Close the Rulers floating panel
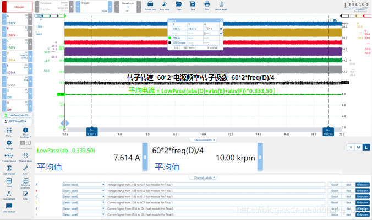Image resolution: width=372 pixels, height=220 pixels. [221, 20]
